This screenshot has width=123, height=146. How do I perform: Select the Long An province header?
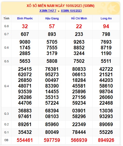pyautogui.click(x=106, y=18)
